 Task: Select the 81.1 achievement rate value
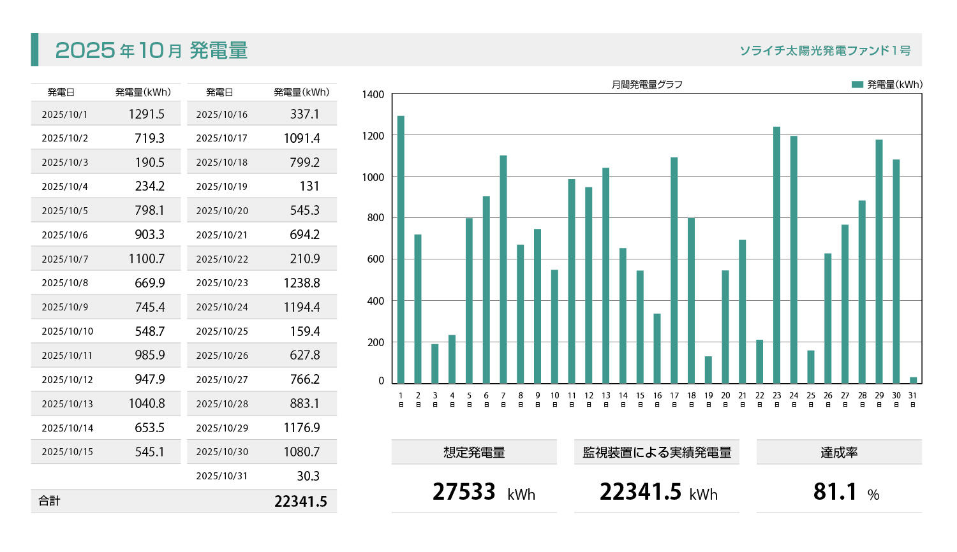point(835,492)
